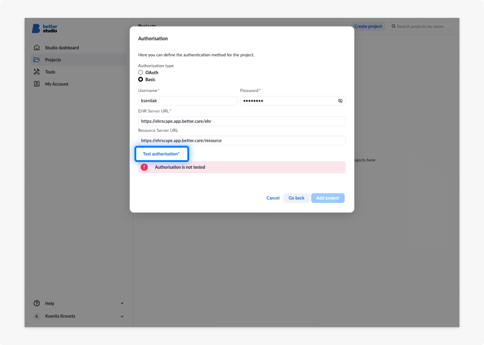Click the Tools wrench icon
The image size is (484, 345).
coord(37,72)
